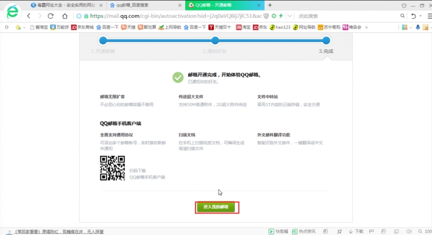
Task: Click the green 进入我的邮箱 button
Action: tap(217, 206)
